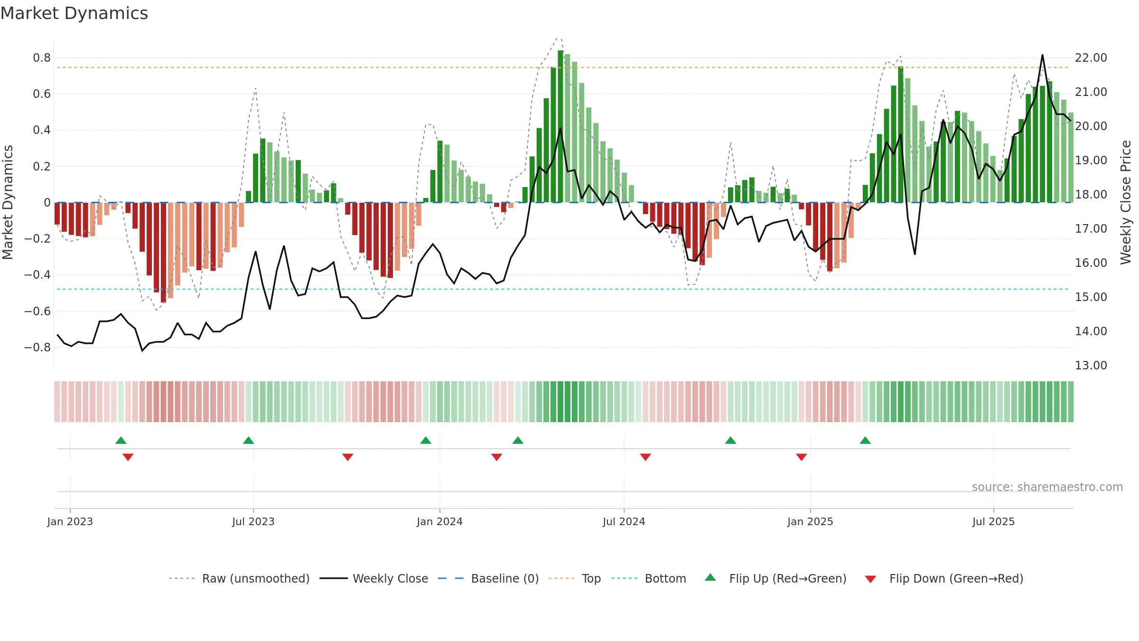The width and height of the screenshot is (1139, 641).
Task: Click the 22.00 price axis label
Action: pyautogui.click(x=1091, y=57)
